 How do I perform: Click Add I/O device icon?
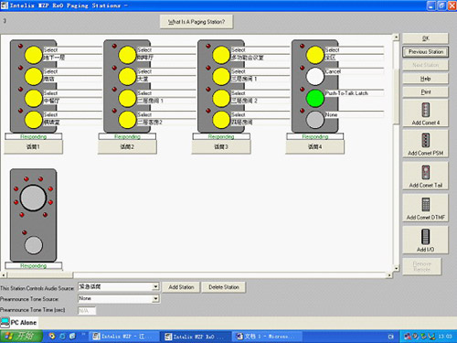click(425, 237)
